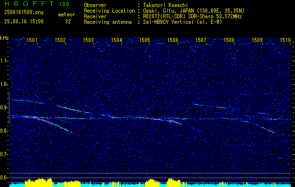Image resolution: width=295 pixels, height=187 pixels.
Task: Click frequency axis label 0.8
Action: [x=4, y=131]
